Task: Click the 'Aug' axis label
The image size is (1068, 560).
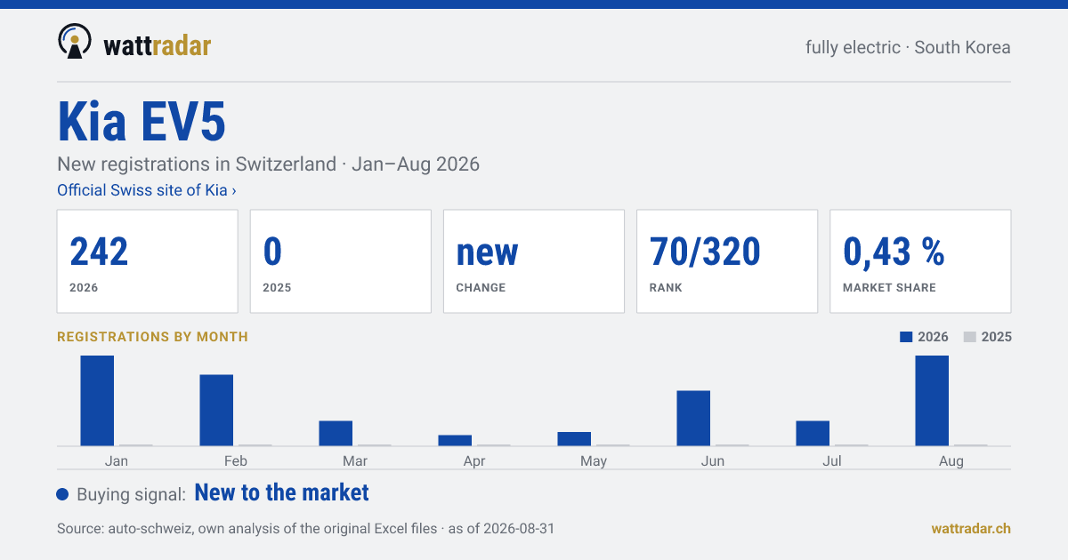Action: [x=951, y=460]
